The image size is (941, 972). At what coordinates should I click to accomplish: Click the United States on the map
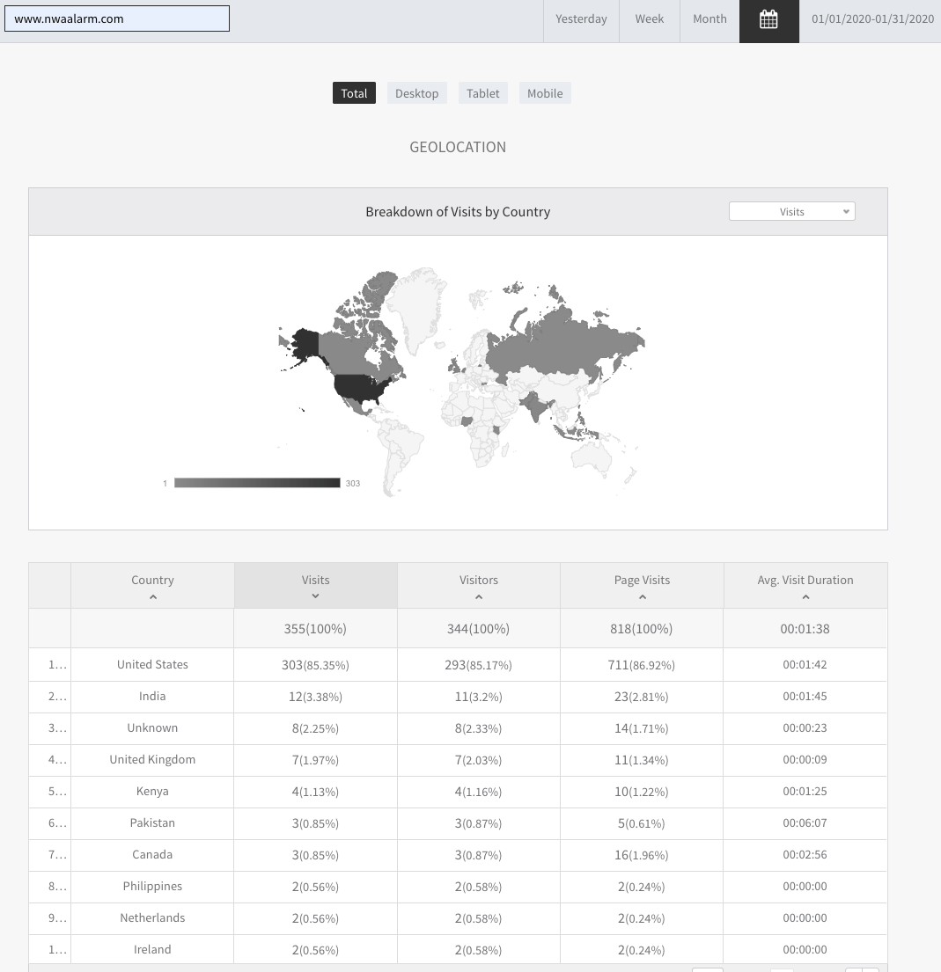(361, 387)
